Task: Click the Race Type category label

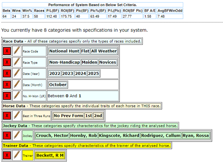Action: click(30, 63)
